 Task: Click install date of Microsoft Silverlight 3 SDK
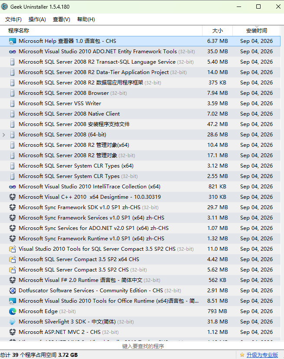(x=257, y=322)
